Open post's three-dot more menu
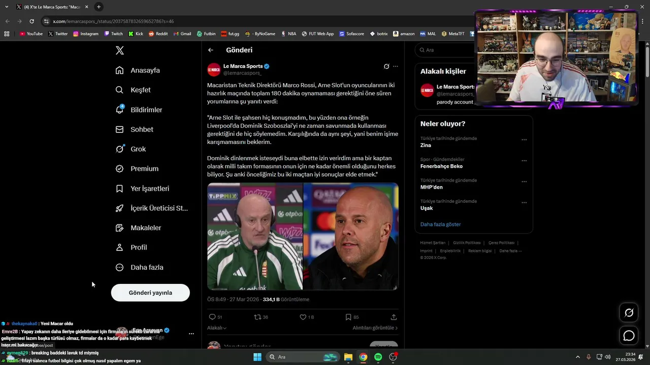 (x=396, y=66)
